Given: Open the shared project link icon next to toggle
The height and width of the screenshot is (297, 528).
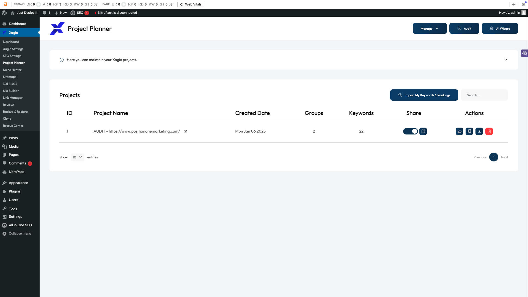Looking at the screenshot, I should coord(423,131).
